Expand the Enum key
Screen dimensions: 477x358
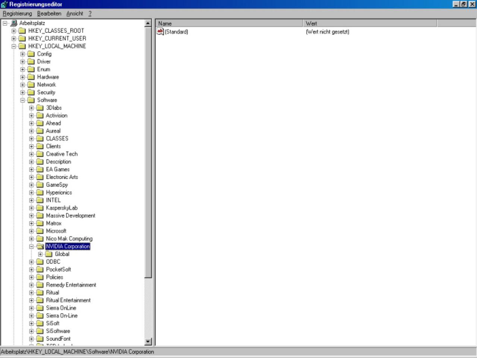pyautogui.click(x=23, y=69)
